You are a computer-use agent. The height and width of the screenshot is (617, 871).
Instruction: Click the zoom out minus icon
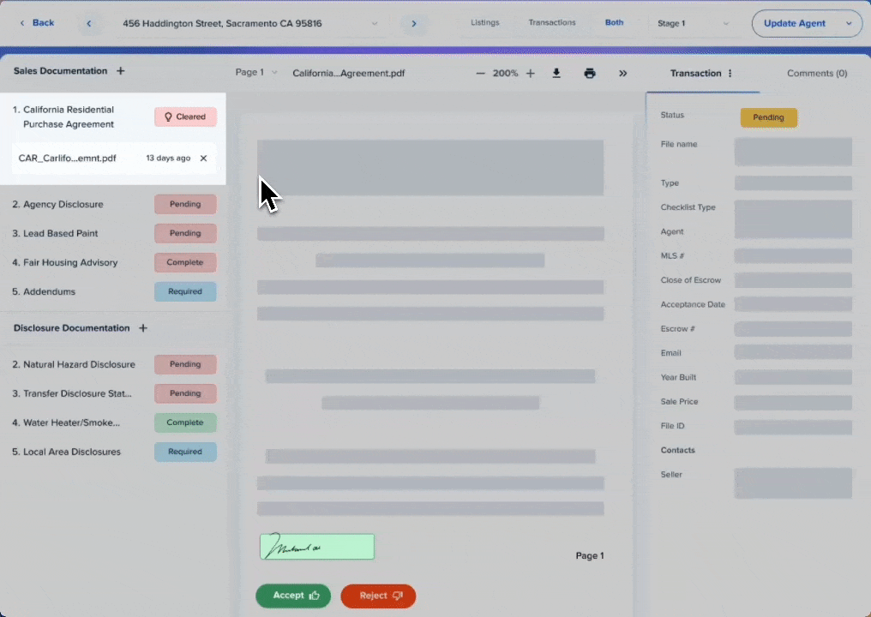pyautogui.click(x=480, y=73)
